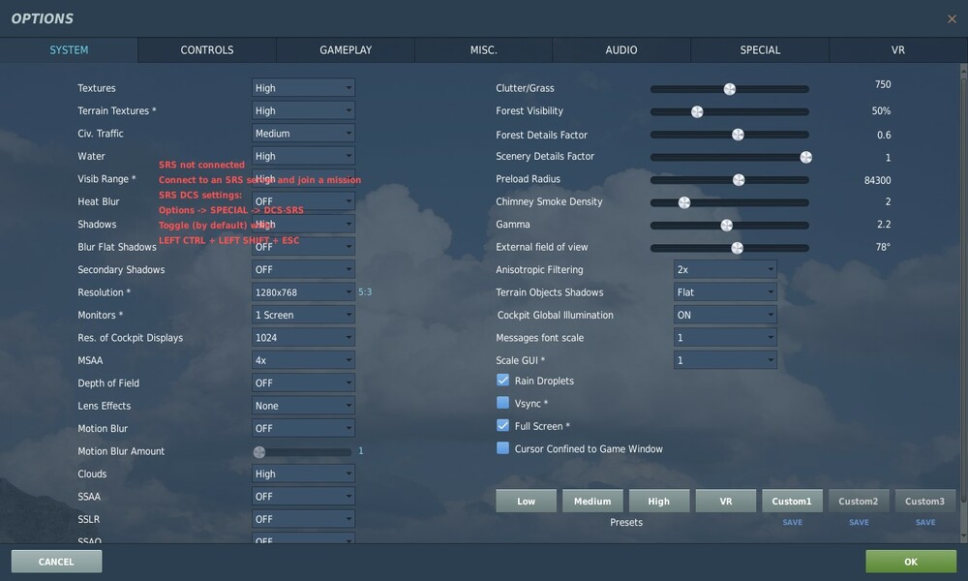Image resolution: width=968 pixels, height=581 pixels.
Task: Click the Scenery Details Factor slider handle
Action: pos(805,158)
